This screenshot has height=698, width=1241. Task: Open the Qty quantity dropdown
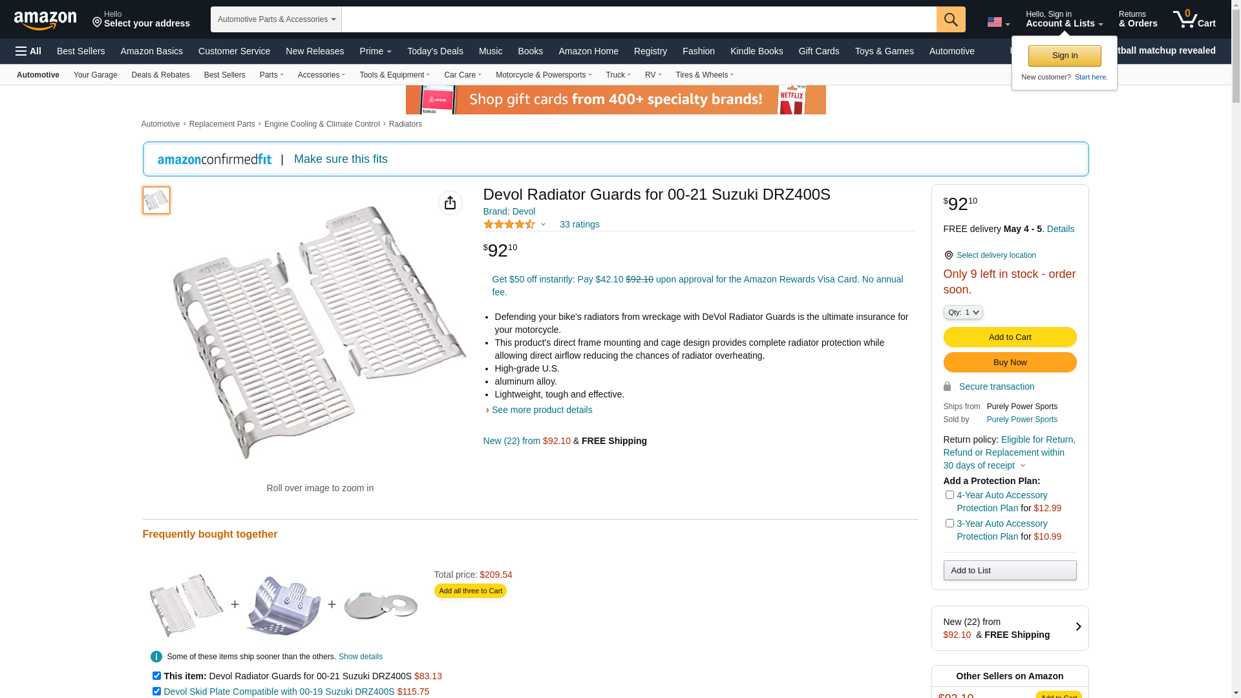click(963, 312)
